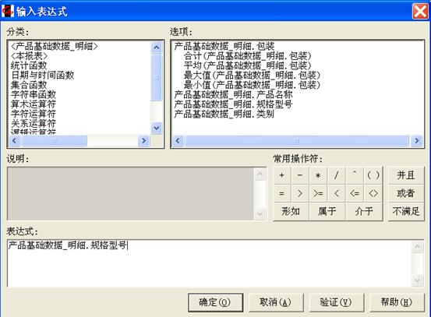This screenshot has width=431, height=317.
Task: Click the parentheses operator button
Action: (x=373, y=175)
